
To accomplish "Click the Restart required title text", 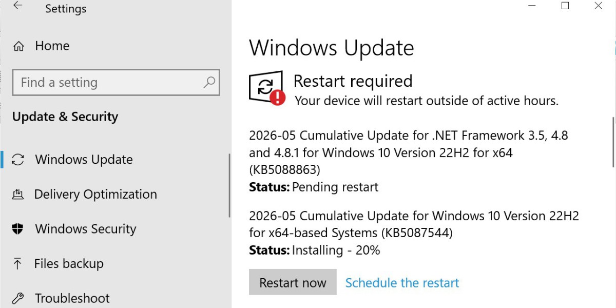I will (353, 81).
